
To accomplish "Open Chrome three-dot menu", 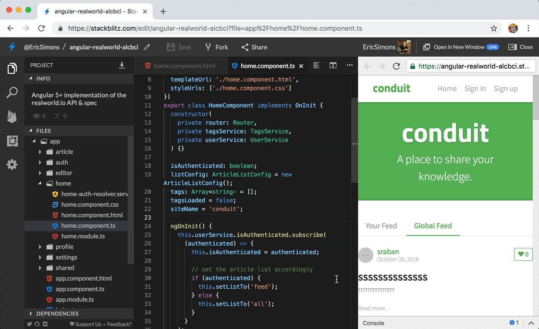I will pos(528,28).
